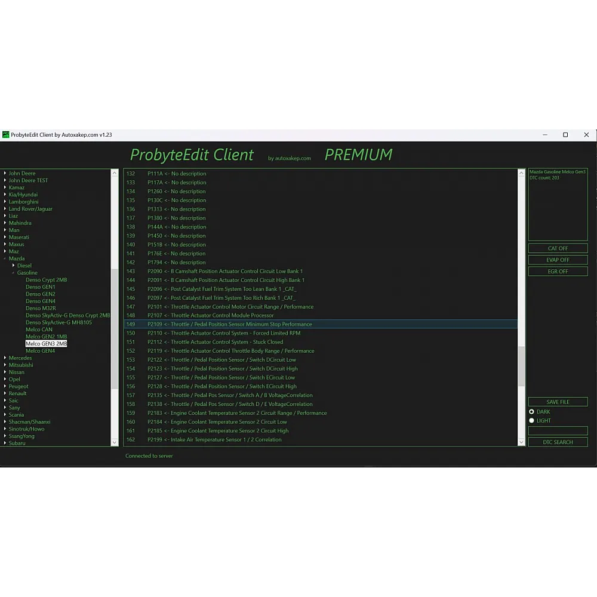This screenshot has height=597, width=597.
Task: Click the DTC search text input field
Action: tap(558, 431)
